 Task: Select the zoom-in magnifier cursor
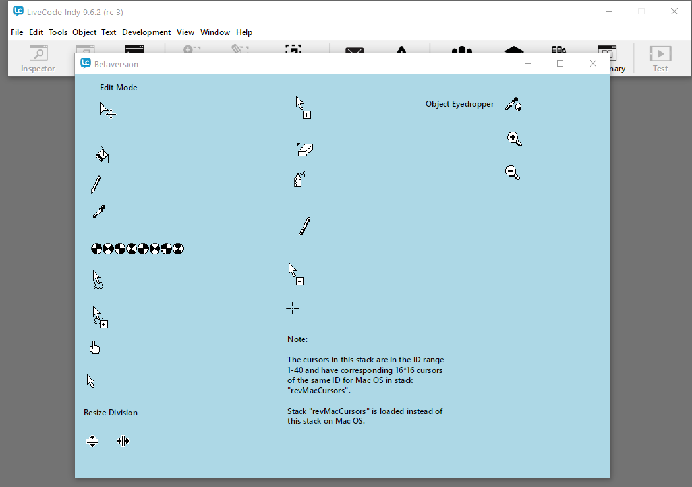(515, 139)
